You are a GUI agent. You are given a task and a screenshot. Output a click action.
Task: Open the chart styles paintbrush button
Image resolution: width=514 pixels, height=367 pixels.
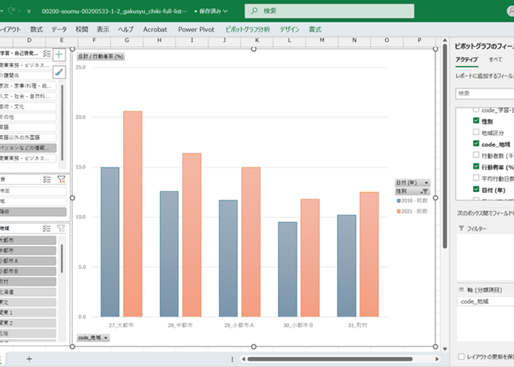click(x=59, y=72)
